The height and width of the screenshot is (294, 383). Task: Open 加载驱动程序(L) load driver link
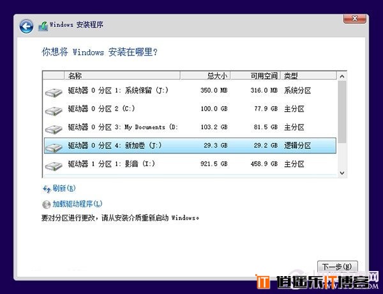(77, 204)
